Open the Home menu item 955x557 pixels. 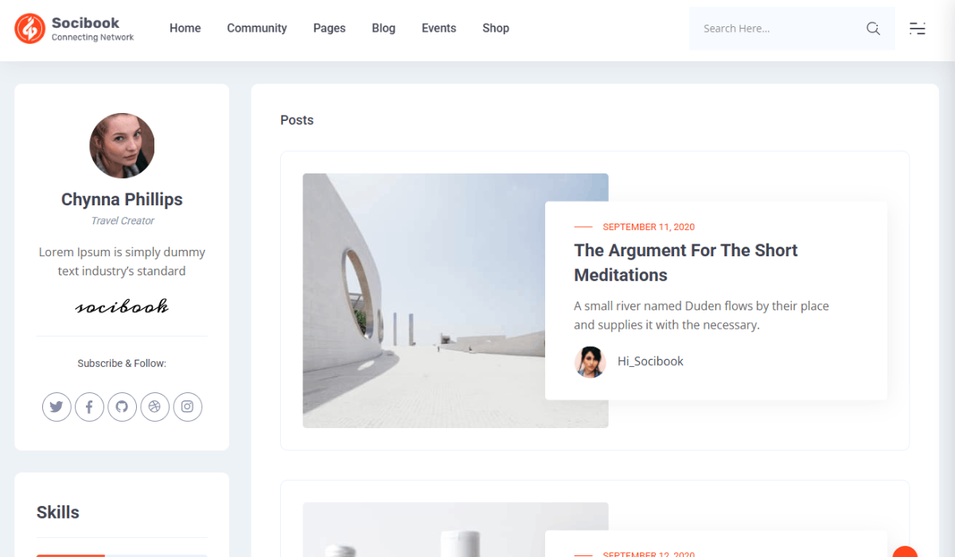185,28
